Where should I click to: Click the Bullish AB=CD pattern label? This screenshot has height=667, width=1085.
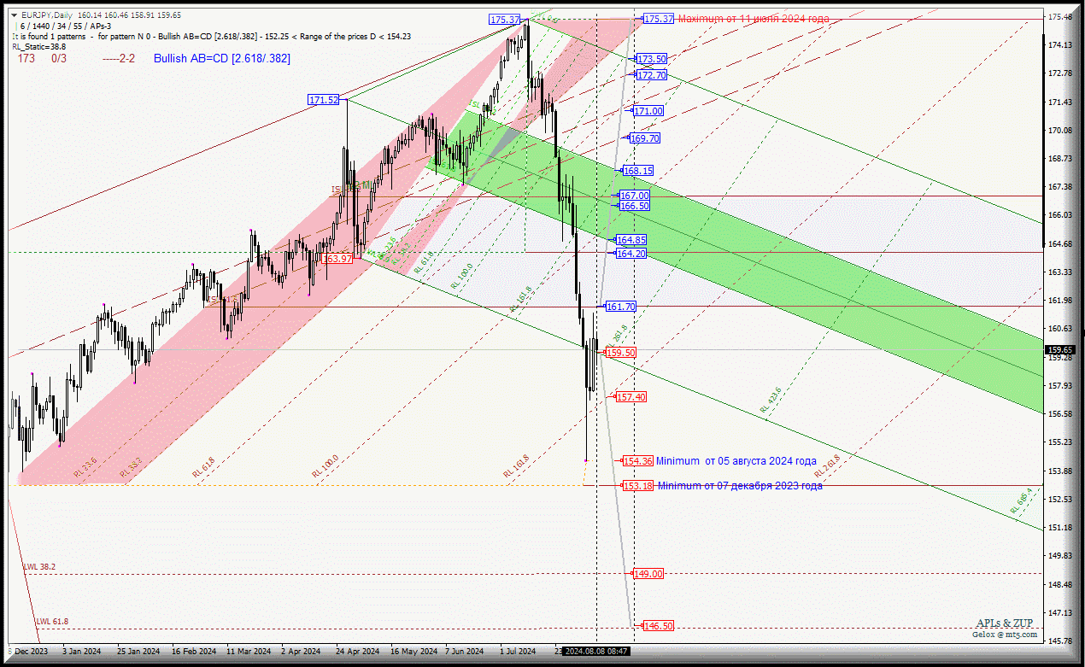222,59
